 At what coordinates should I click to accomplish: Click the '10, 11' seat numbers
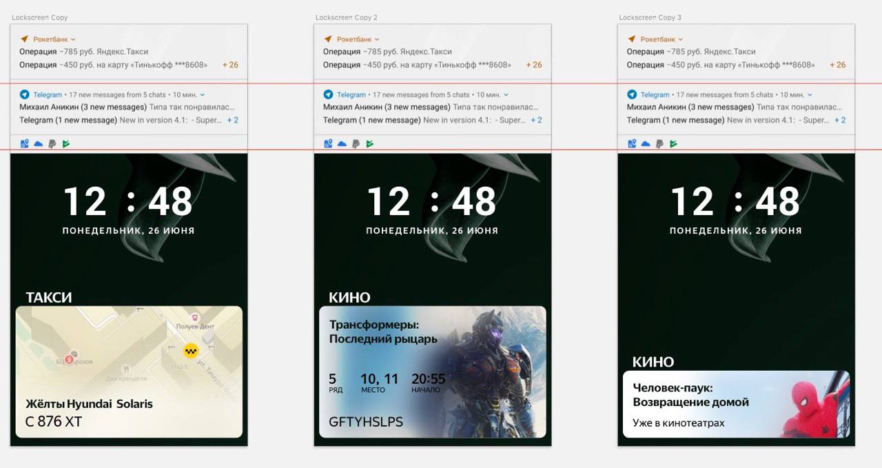(x=380, y=378)
